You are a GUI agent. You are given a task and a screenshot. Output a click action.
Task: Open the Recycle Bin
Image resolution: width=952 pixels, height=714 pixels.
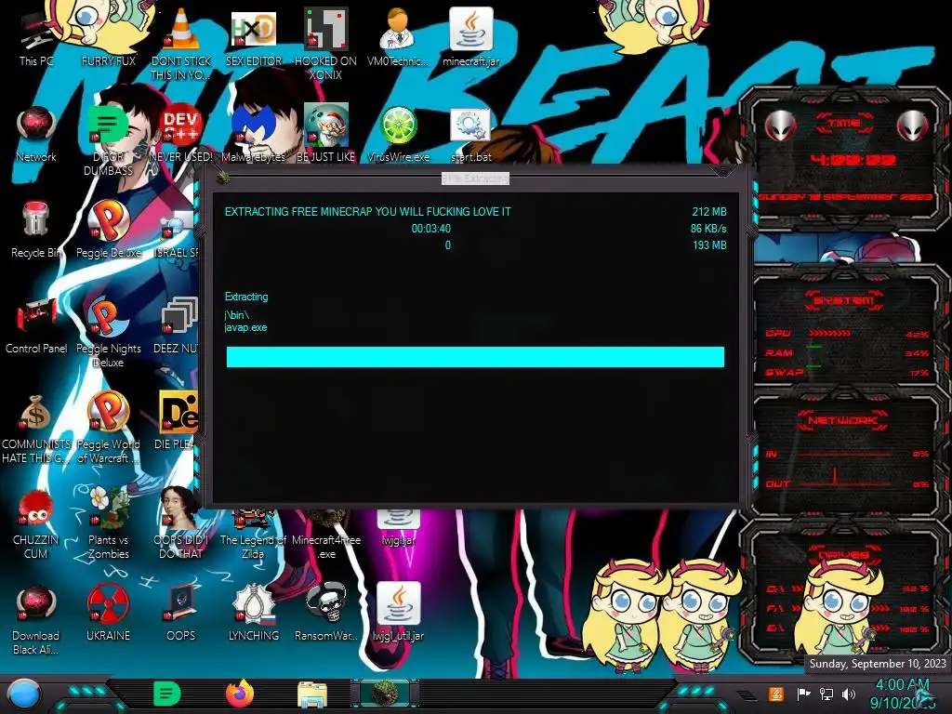(36, 230)
